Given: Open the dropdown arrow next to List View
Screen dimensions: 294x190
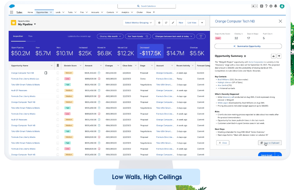Looking at the screenshot, I should click(202, 23).
